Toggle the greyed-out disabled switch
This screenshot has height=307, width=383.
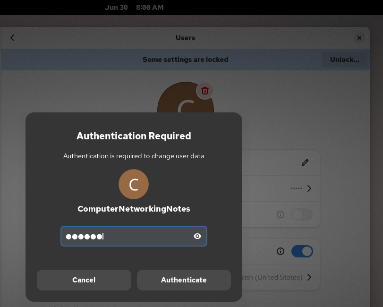302,214
